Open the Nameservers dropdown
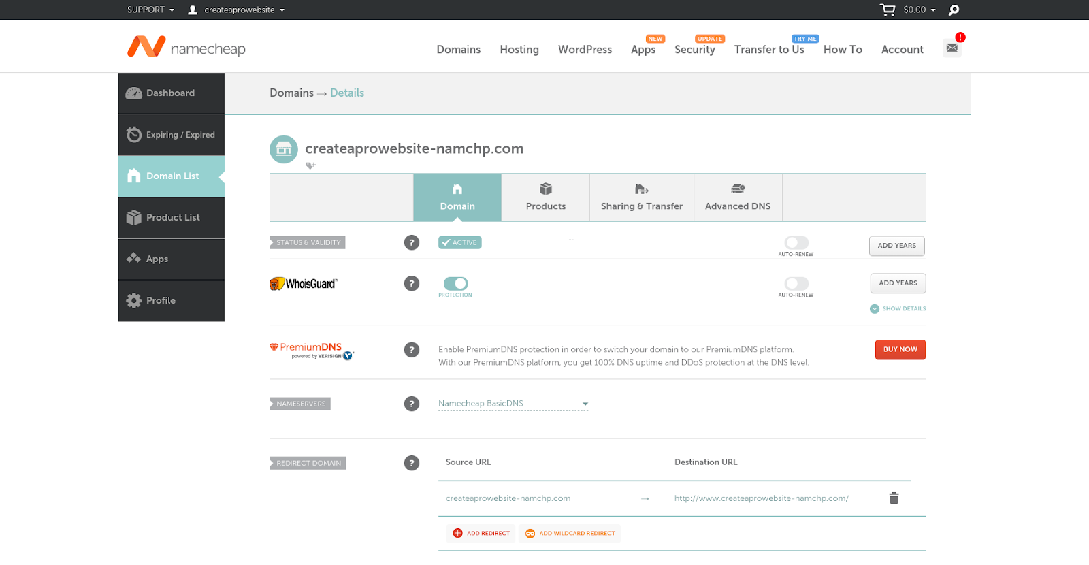Viewport: 1089px width, 565px height. (x=513, y=404)
